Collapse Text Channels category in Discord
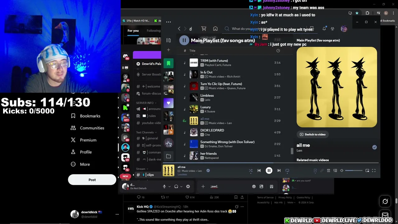The image size is (398, 224). tap(146, 132)
